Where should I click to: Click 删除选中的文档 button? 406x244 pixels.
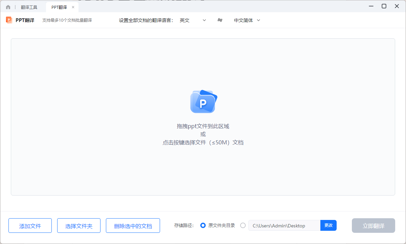(133, 226)
